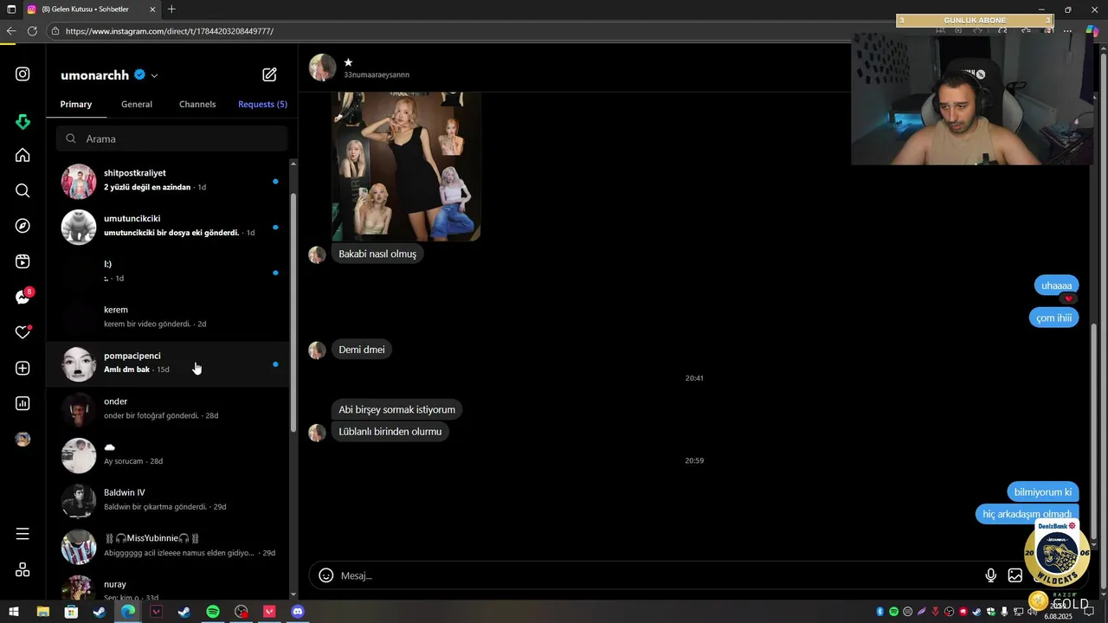Viewport: 1108px width, 623px height.
Task: Open Discord from the taskbar
Action: [x=298, y=612]
